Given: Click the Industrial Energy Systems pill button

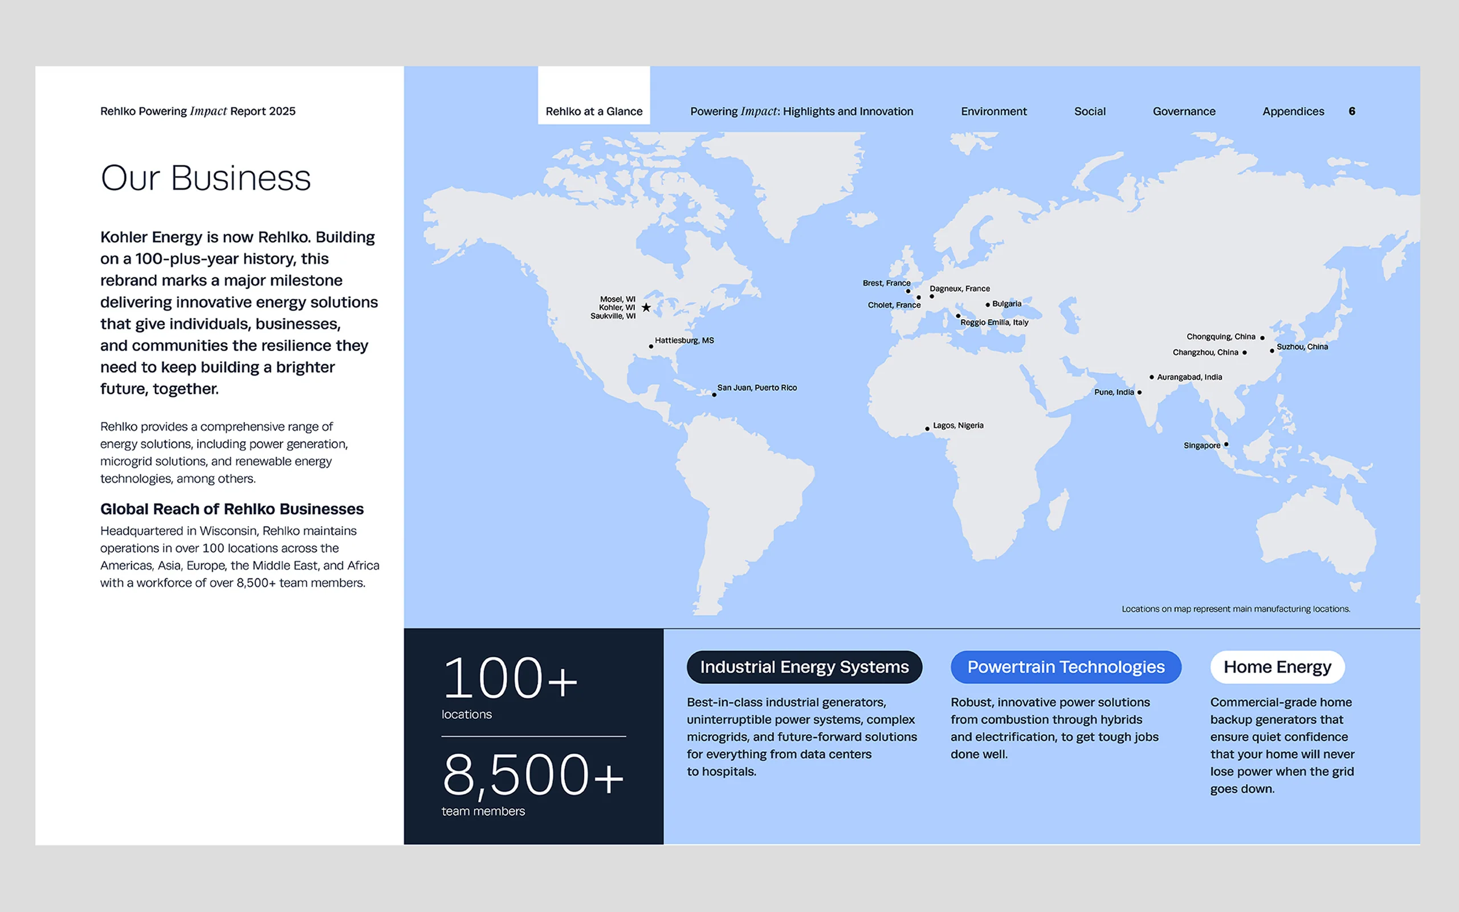Looking at the screenshot, I should (804, 667).
